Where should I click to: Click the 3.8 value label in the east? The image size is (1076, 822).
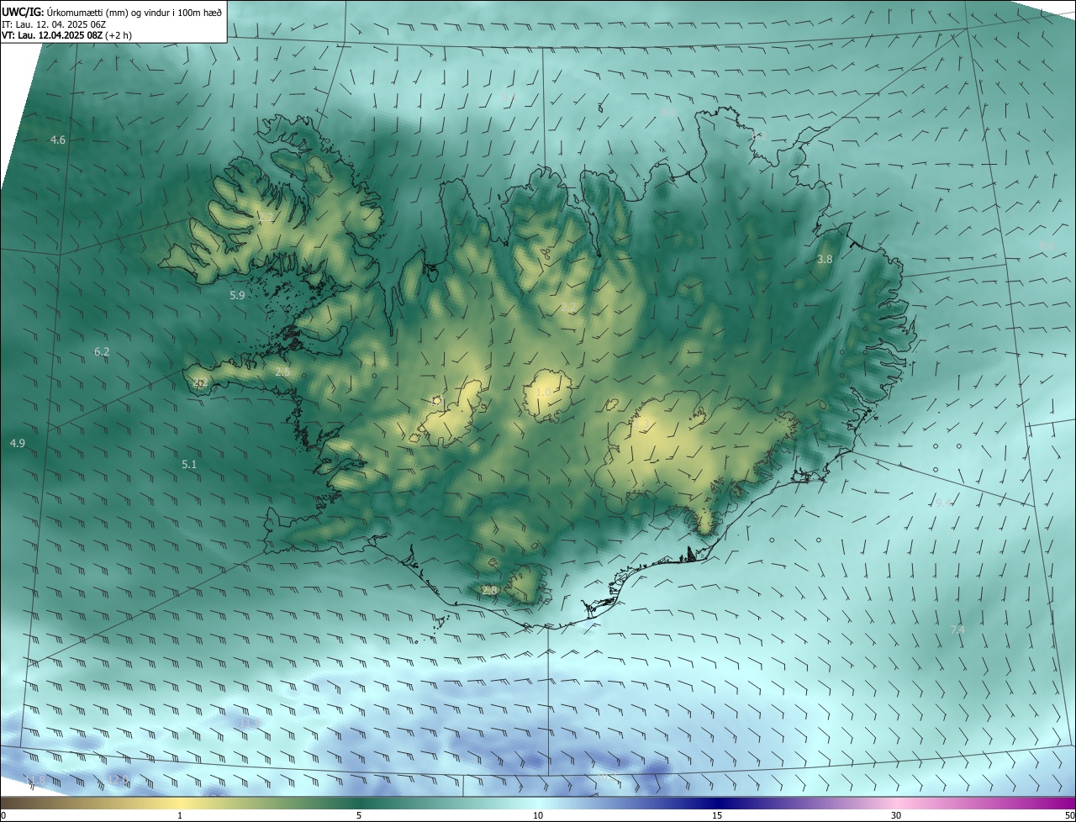point(825,260)
